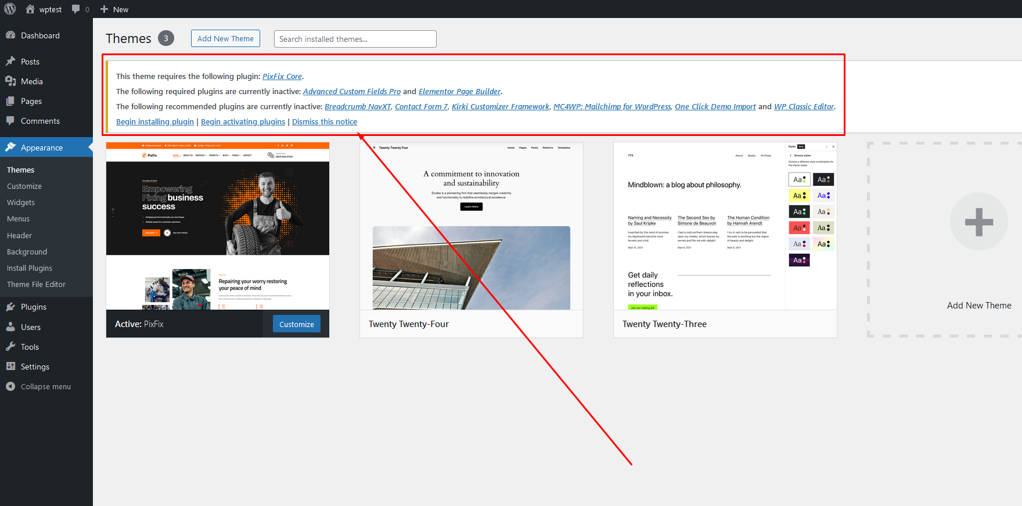1022x506 pixels.
Task: Click the large plus icon to add theme
Action: coord(978,221)
